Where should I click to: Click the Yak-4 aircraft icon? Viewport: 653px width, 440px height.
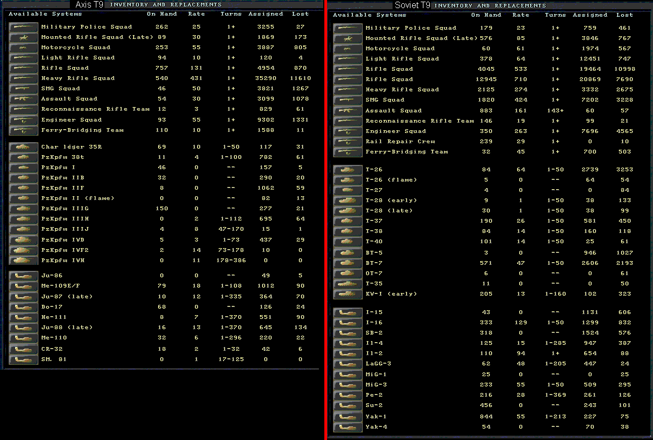[x=348, y=427]
